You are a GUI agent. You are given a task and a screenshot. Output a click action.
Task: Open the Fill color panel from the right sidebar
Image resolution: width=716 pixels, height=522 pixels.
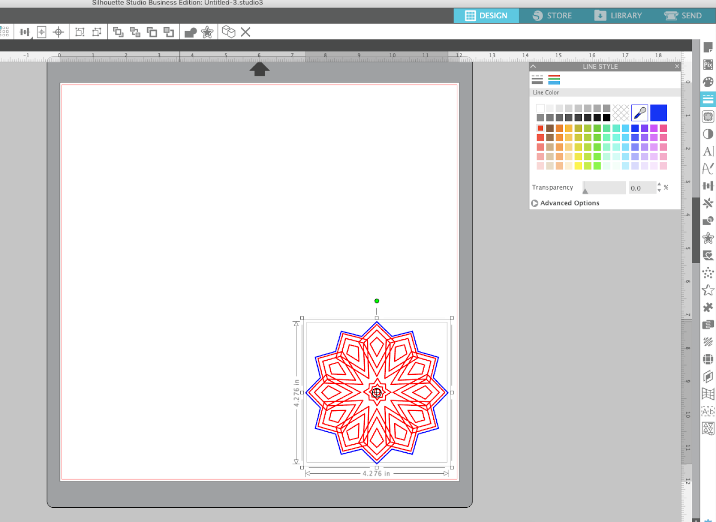708,81
